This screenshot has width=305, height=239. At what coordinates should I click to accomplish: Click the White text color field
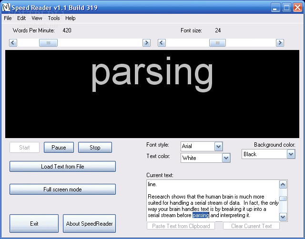(x=202, y=158)
